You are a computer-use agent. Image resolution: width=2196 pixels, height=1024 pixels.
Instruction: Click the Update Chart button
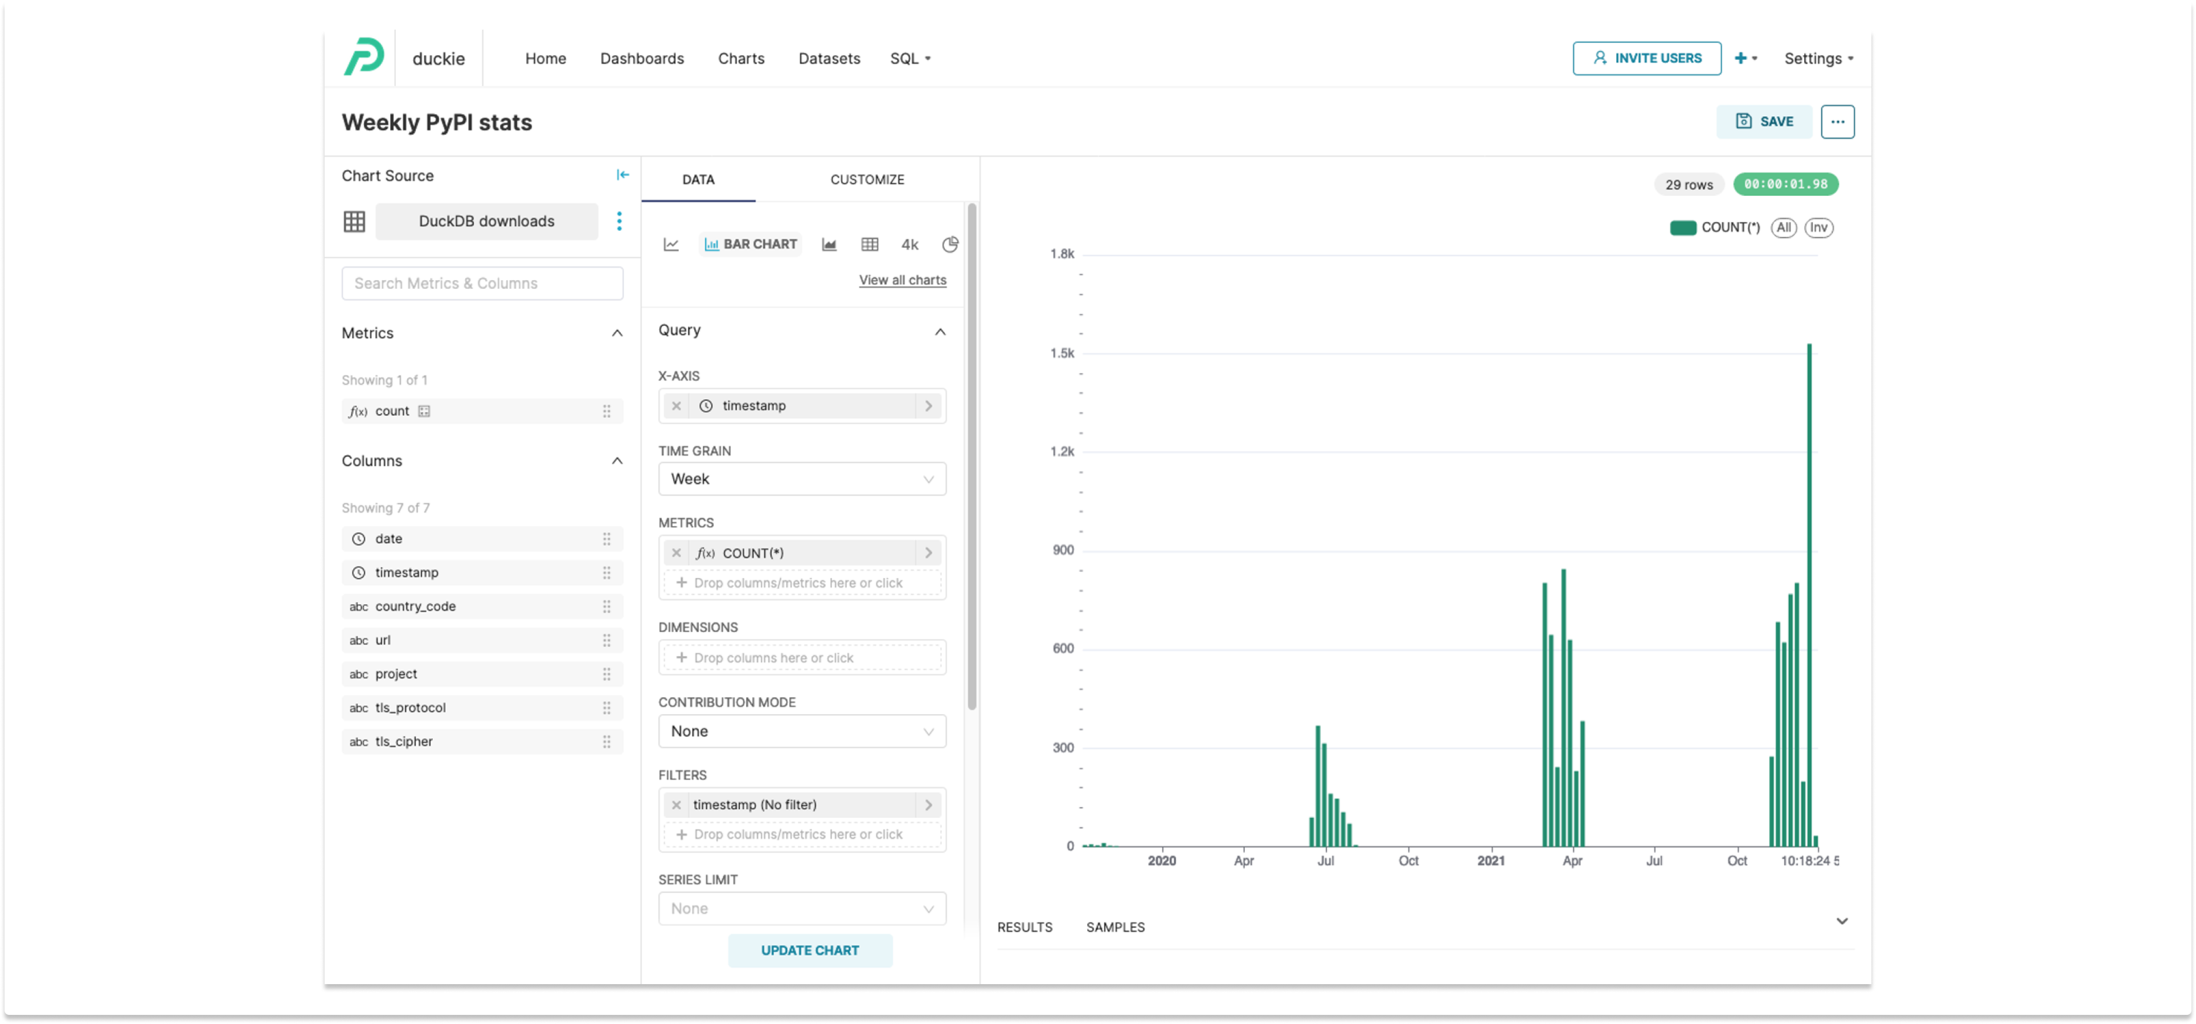(809, 950)
